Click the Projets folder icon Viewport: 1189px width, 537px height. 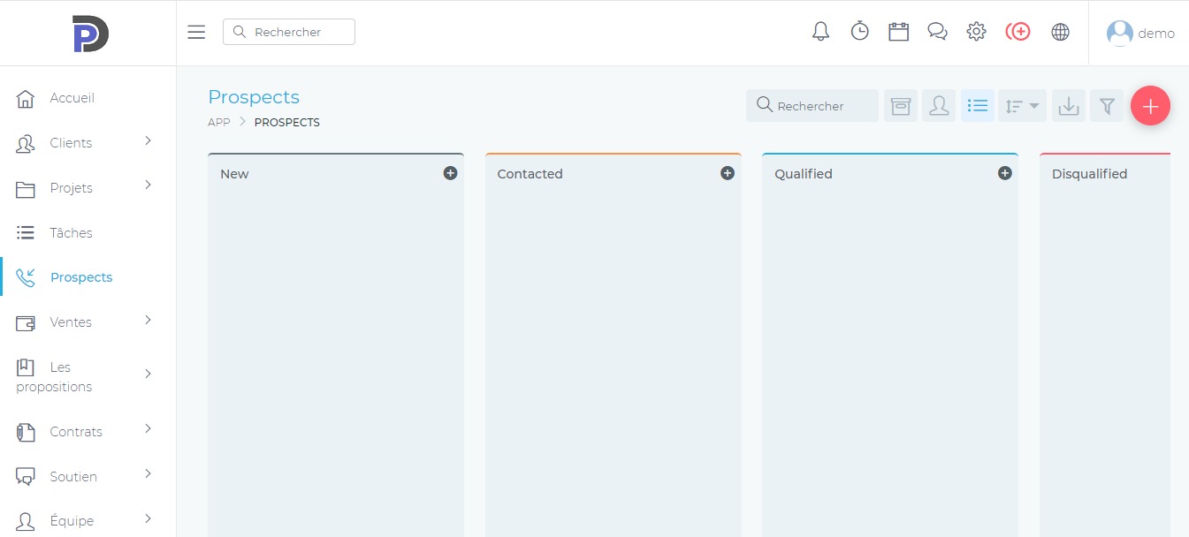[x=26, y=189]
